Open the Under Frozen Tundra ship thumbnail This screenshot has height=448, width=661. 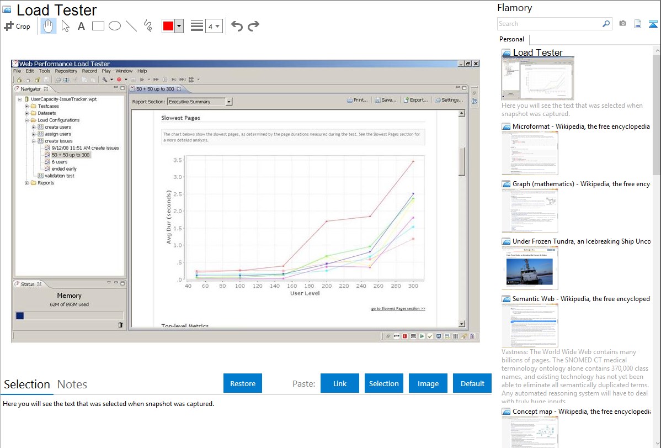(x=530, y=268)
